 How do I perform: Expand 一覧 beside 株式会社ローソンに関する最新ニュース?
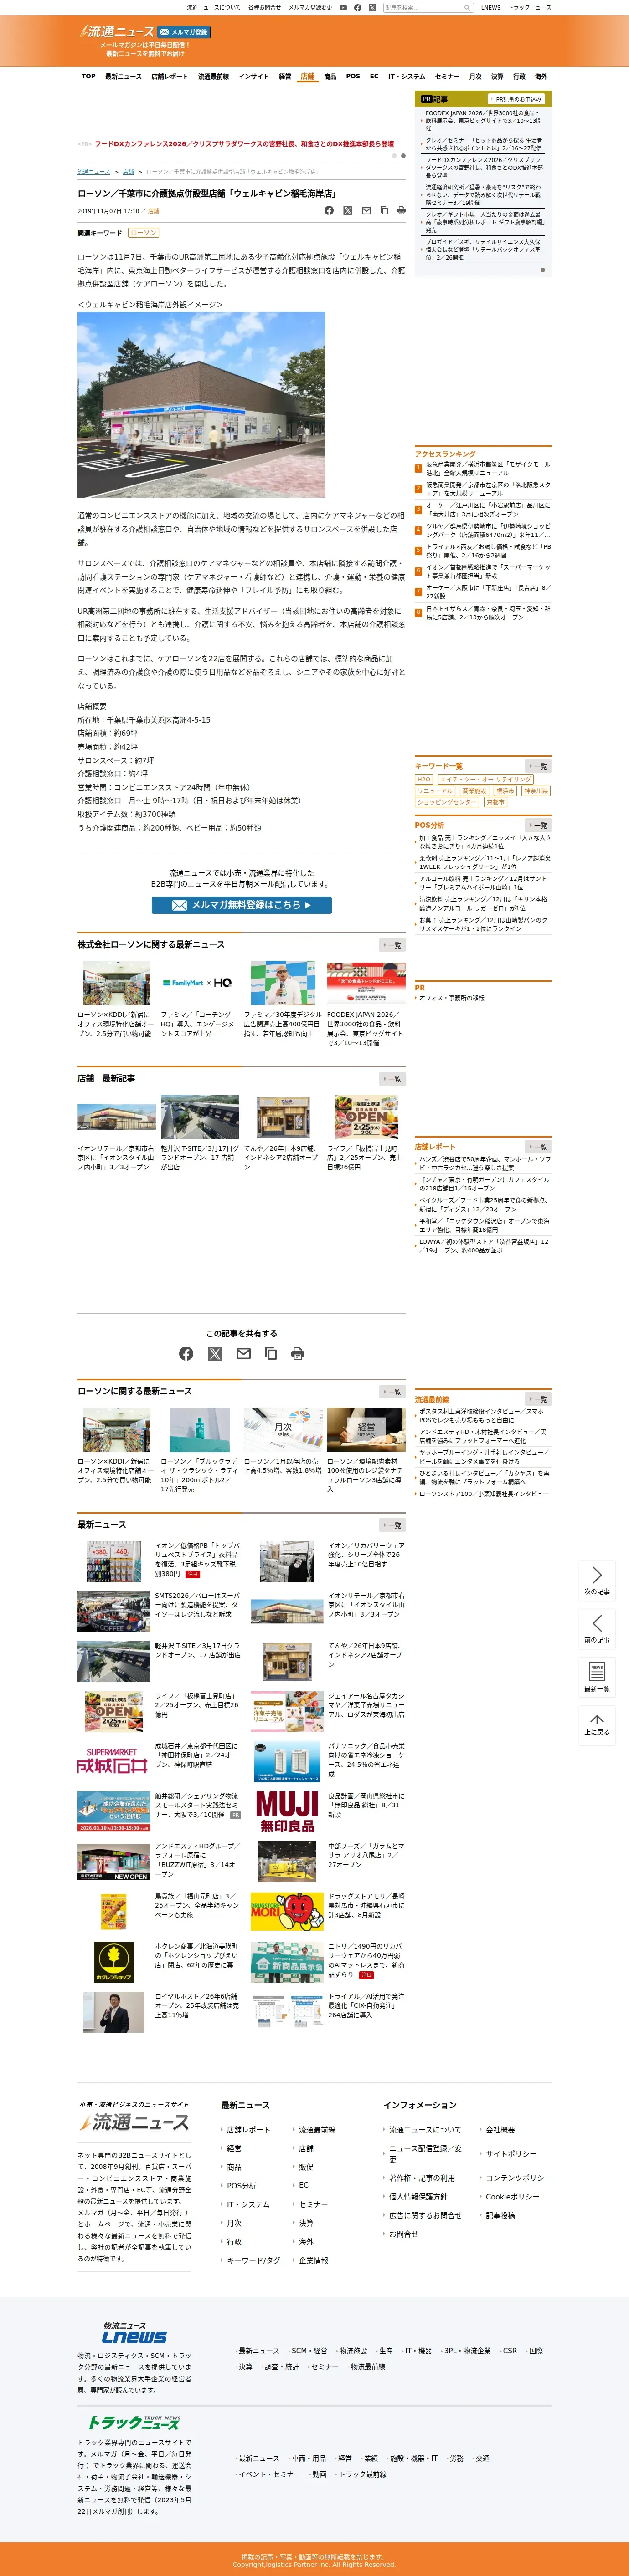[392, 945]
